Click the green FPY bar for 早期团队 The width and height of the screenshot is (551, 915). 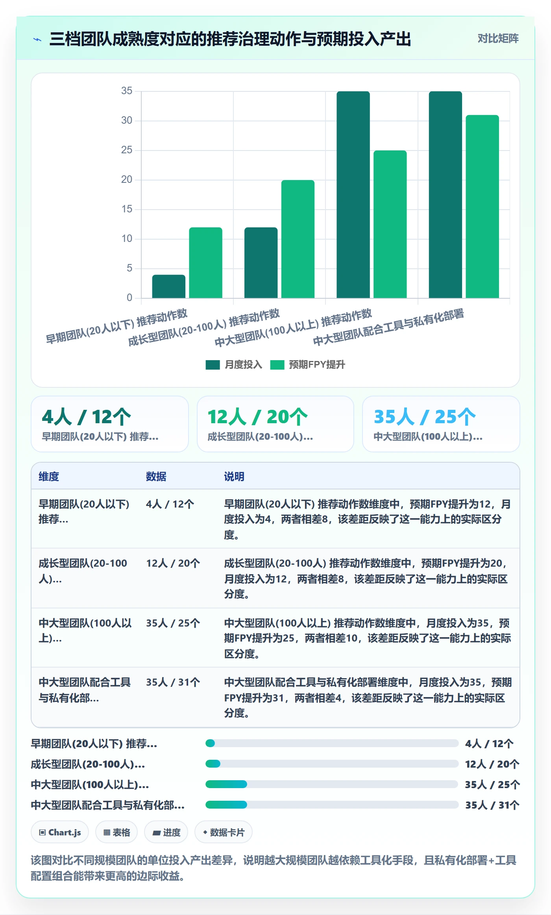click(x=205, y=263)
